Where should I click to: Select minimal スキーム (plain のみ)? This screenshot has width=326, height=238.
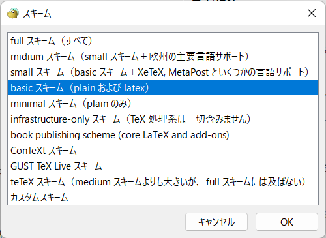(163, 104)
